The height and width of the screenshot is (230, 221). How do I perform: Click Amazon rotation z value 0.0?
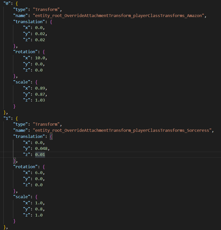tap(39, 70)
